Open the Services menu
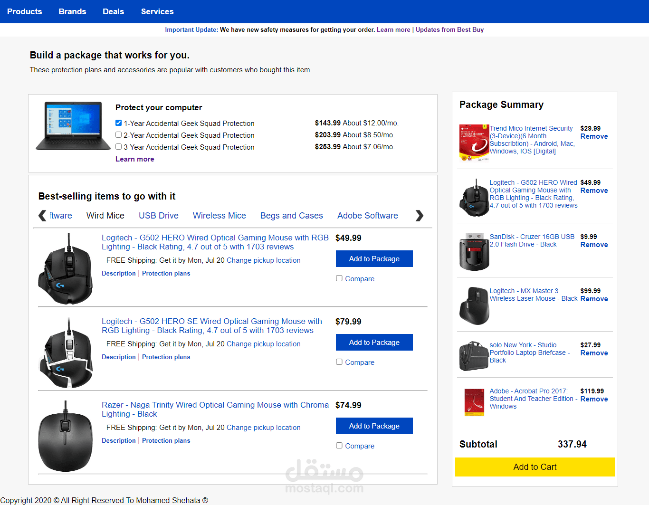The image size is (649, 505). tap(157, 11)
